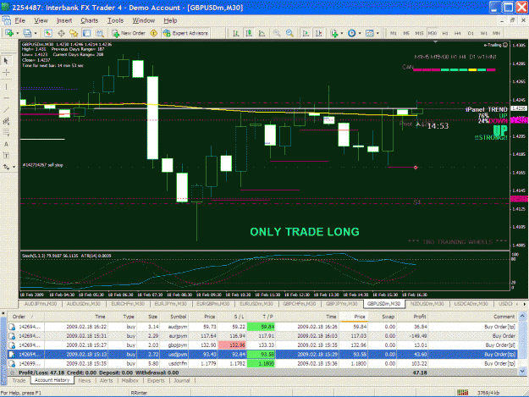
Task: Select the Horizontal Line drawing tool
Action: point(6,98)
